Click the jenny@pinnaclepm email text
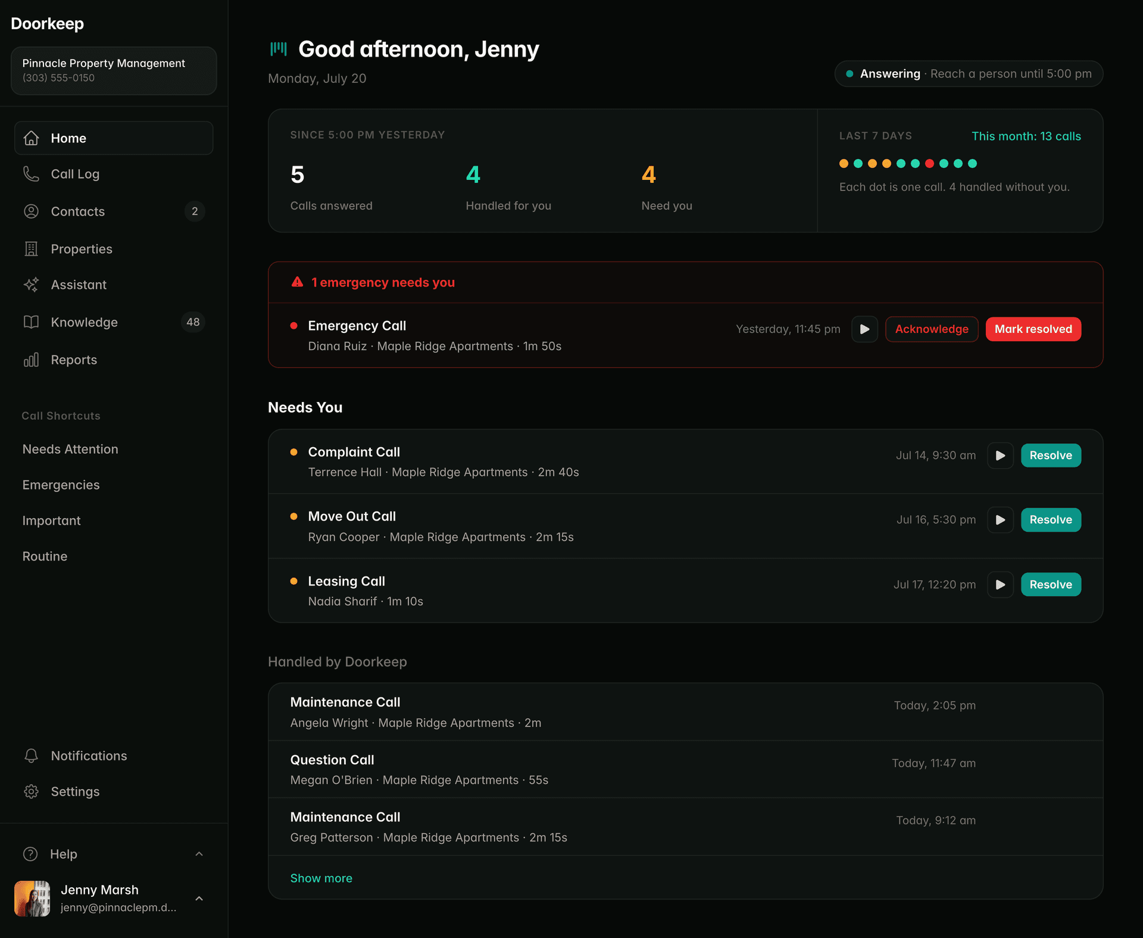This screenshot has width=1143, height=938. click(118, 908)
